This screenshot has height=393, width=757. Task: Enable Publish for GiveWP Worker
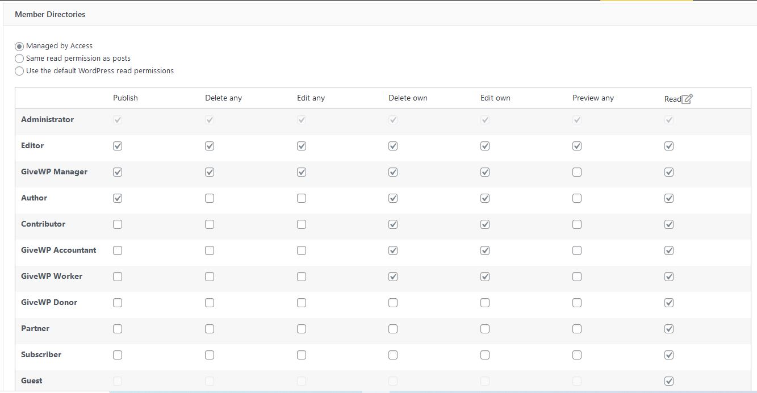[118, 277]
